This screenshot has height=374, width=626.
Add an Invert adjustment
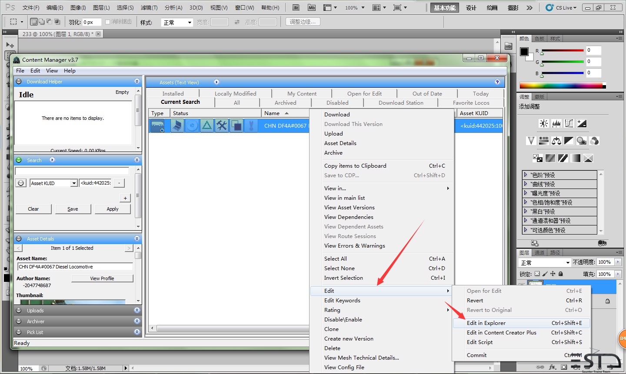click(538, 158)
